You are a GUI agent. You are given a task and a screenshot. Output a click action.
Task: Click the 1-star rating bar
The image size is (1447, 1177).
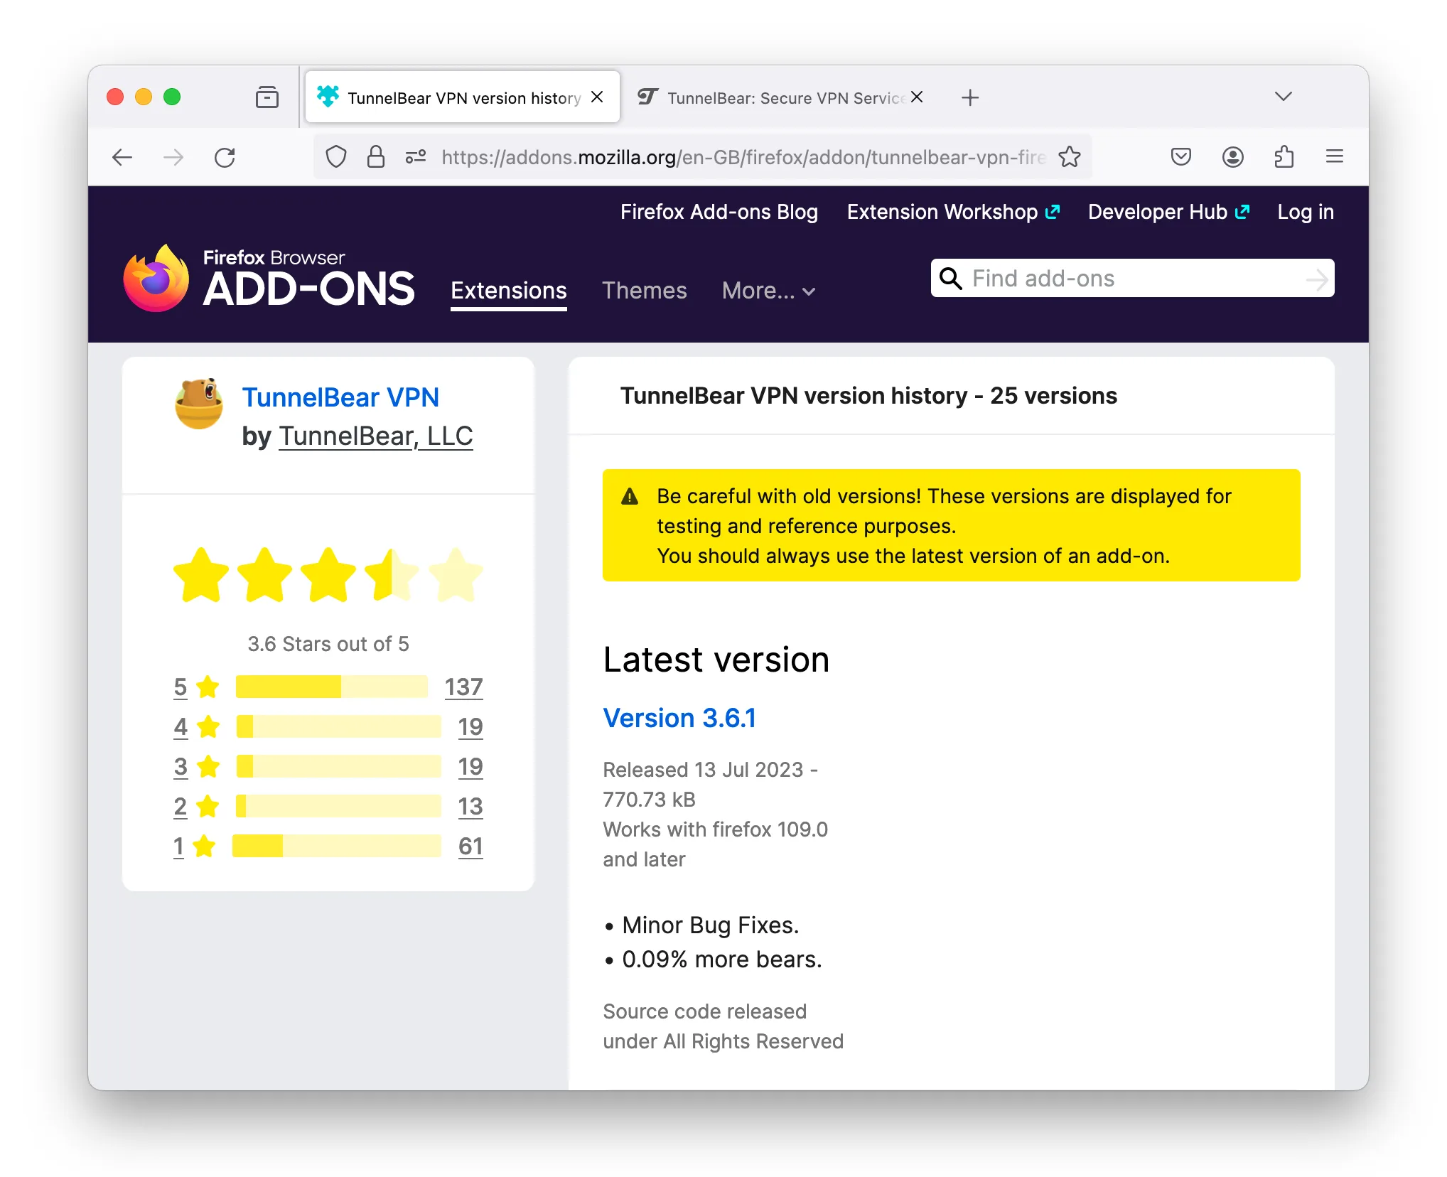point(336,846)
